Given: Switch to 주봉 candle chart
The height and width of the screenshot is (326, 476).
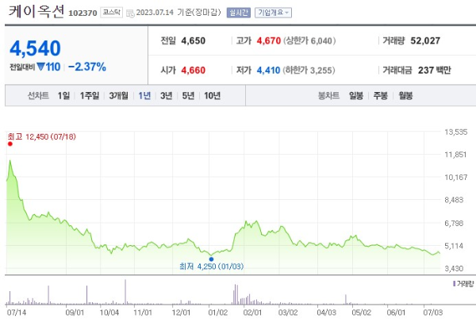Looking at the screenshot, I should pos(380,96).
